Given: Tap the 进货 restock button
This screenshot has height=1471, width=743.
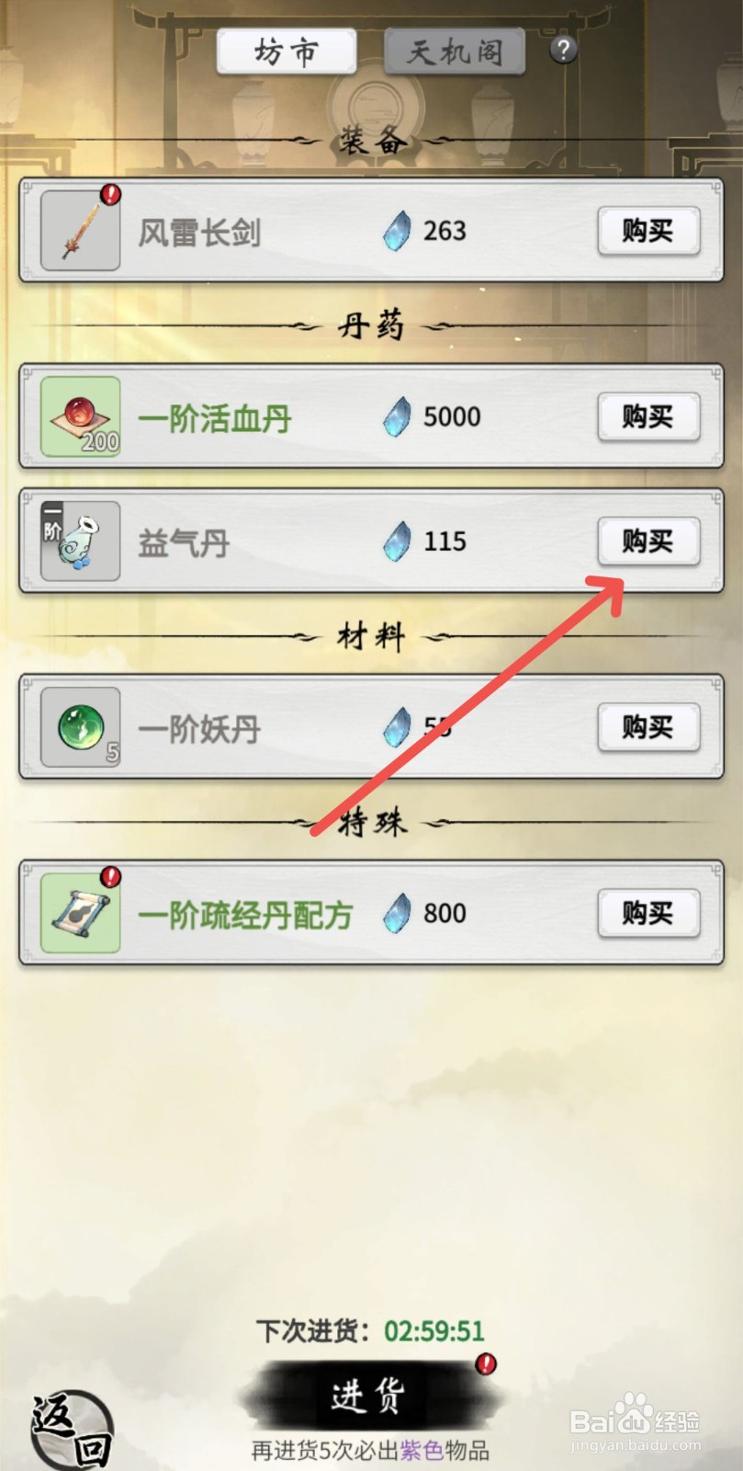Looking at the screenshot, I should click(x=369, y=1397).
